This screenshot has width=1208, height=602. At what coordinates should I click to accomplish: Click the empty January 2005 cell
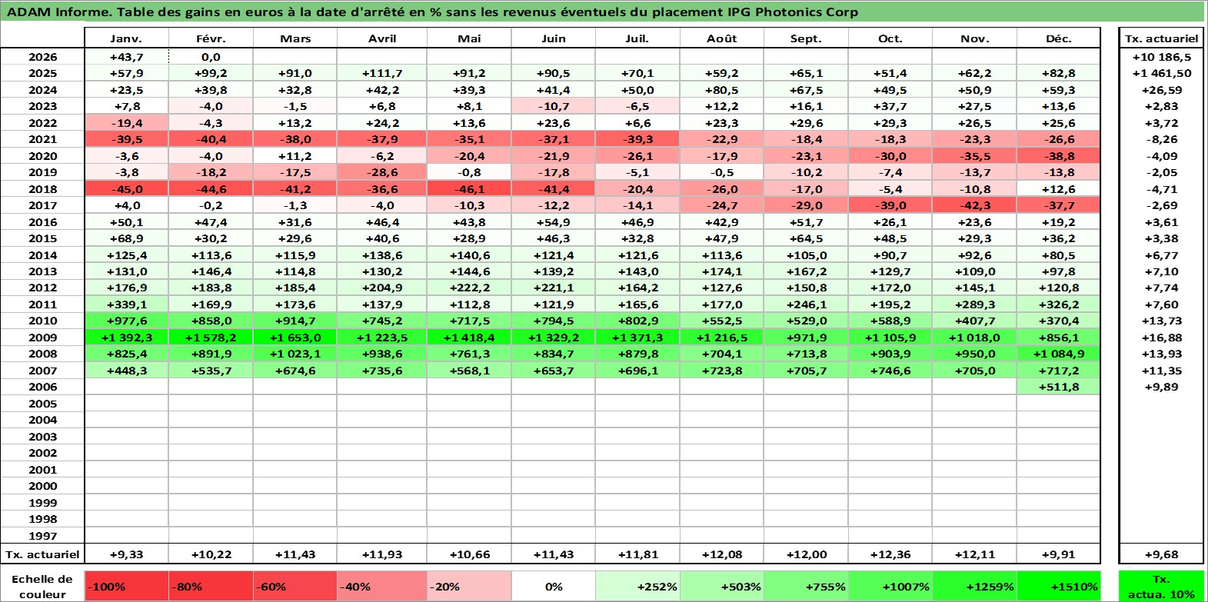click(126, 404)
